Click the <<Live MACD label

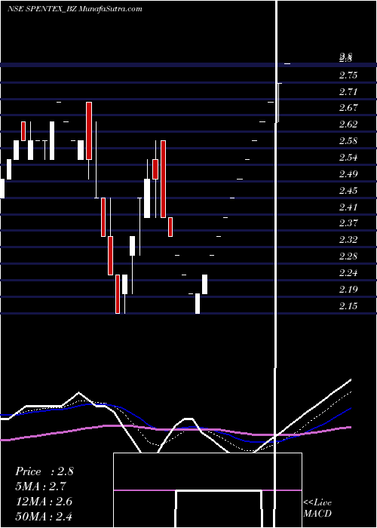pos(317,508)
